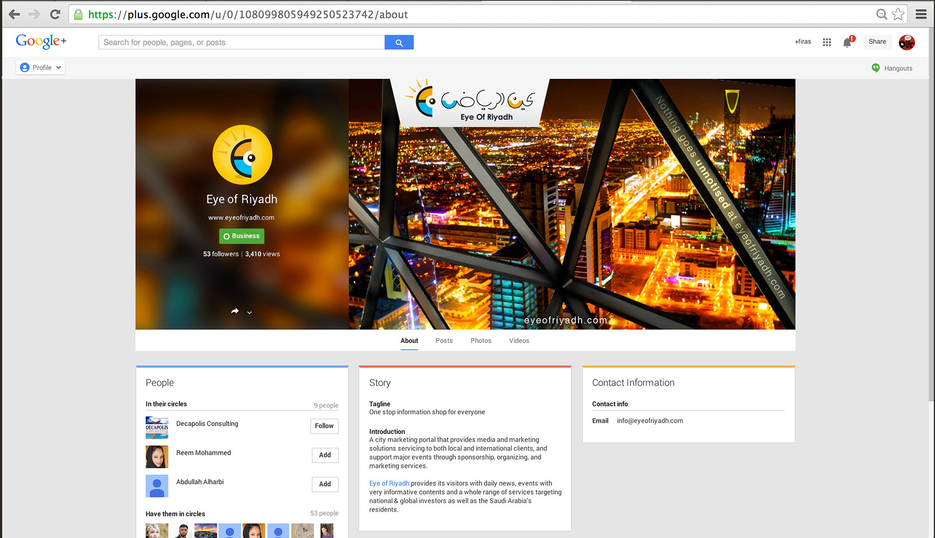
Task: Click the 53 people count link
Action: 324,513
